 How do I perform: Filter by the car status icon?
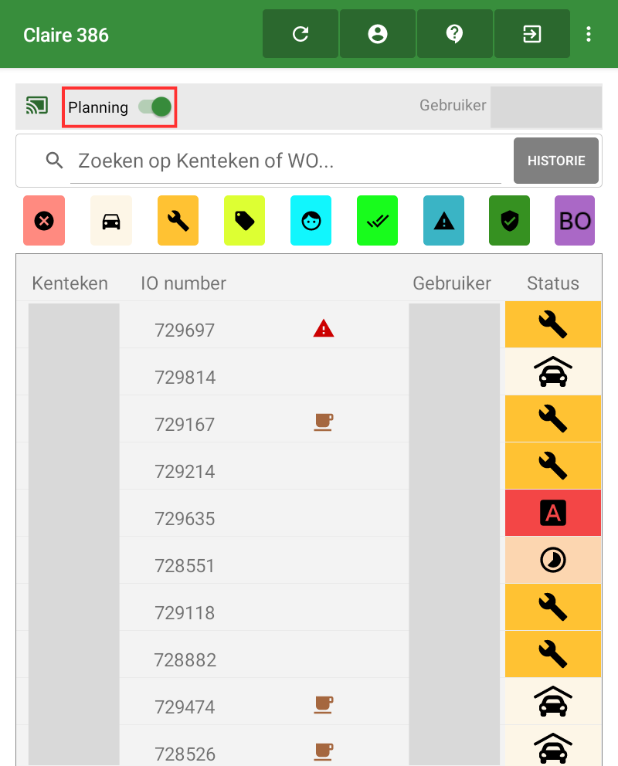click(x=111, y=221)
